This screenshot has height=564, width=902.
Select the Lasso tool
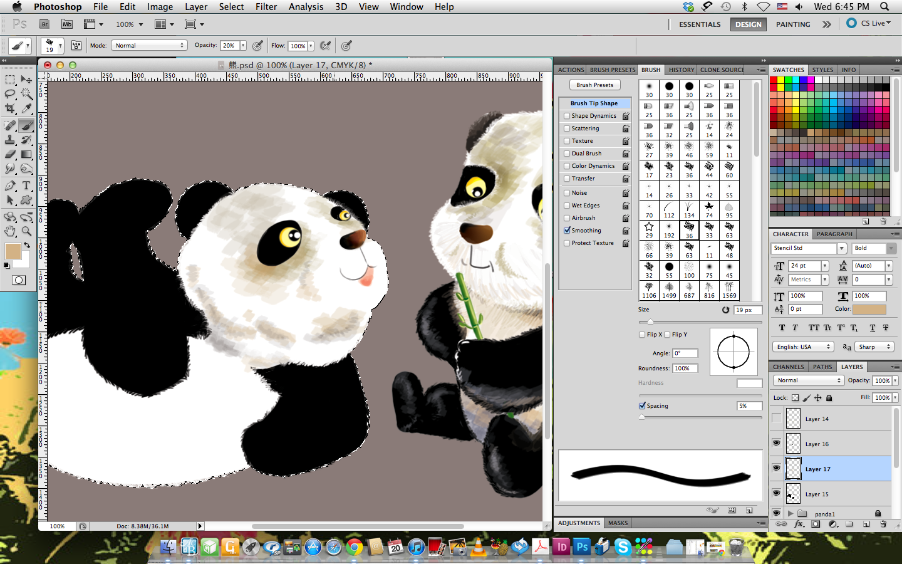click(10, 95)
